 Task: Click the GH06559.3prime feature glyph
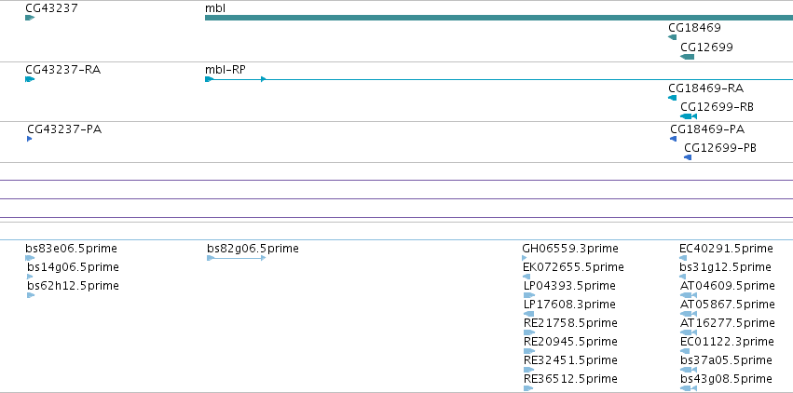[524, 258]
